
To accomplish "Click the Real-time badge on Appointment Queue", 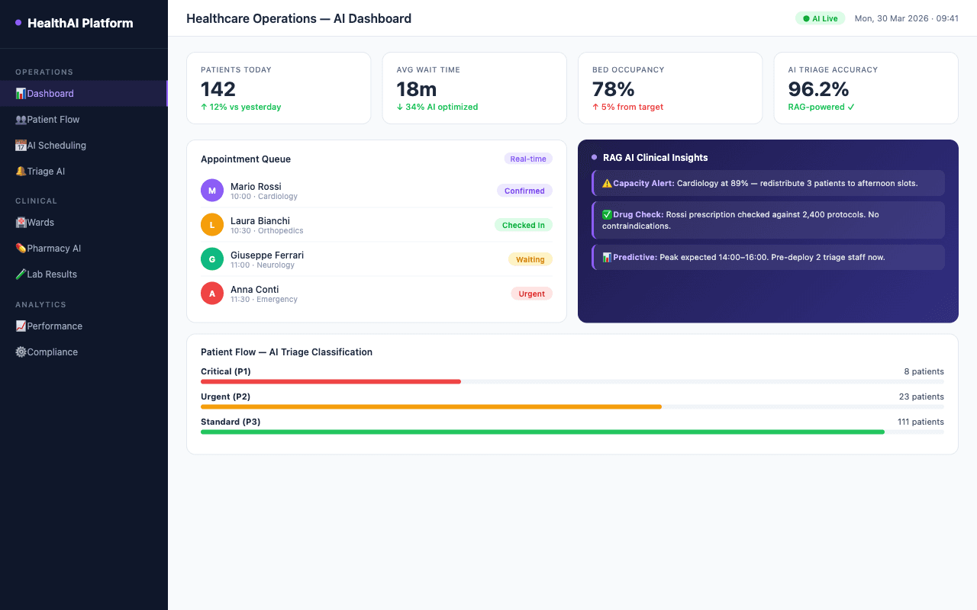I will pos(527,159).
